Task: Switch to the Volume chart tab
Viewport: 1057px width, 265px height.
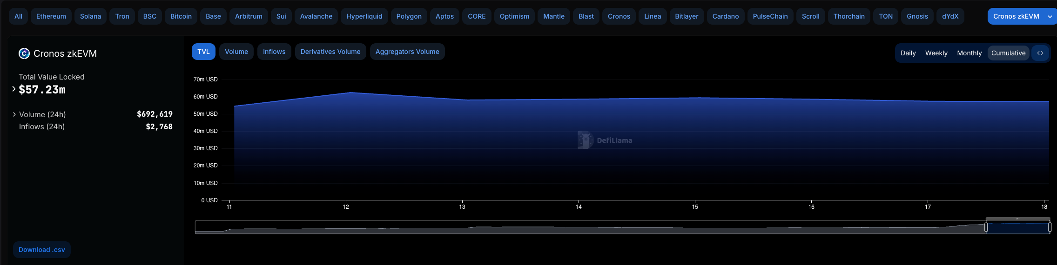Action: [236, 52]
